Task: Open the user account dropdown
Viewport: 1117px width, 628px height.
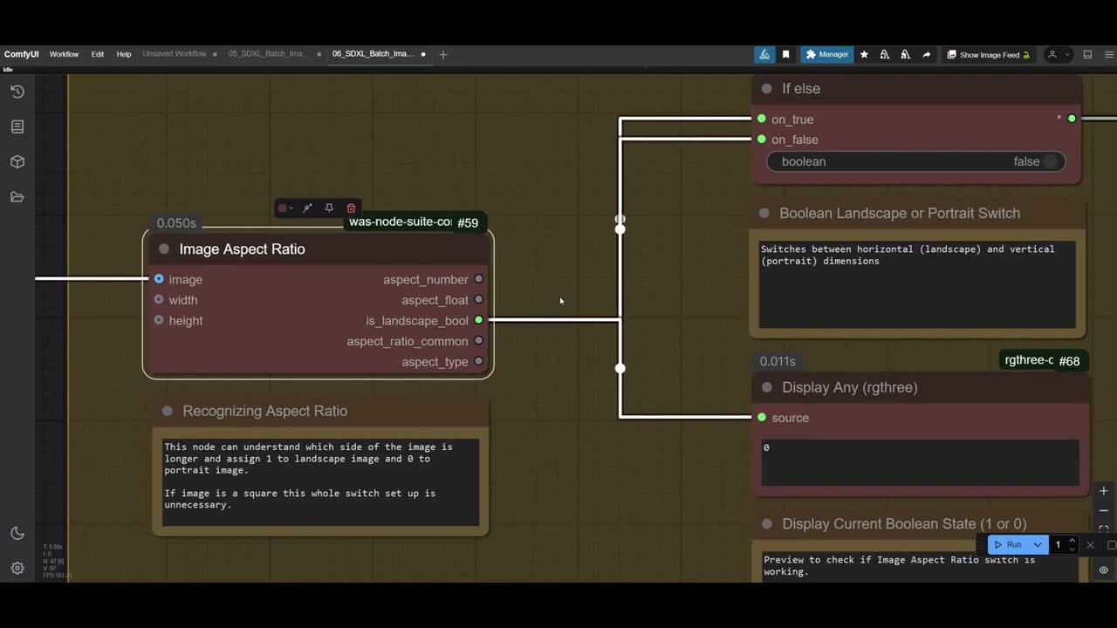Action: [x=1058, y=54]
